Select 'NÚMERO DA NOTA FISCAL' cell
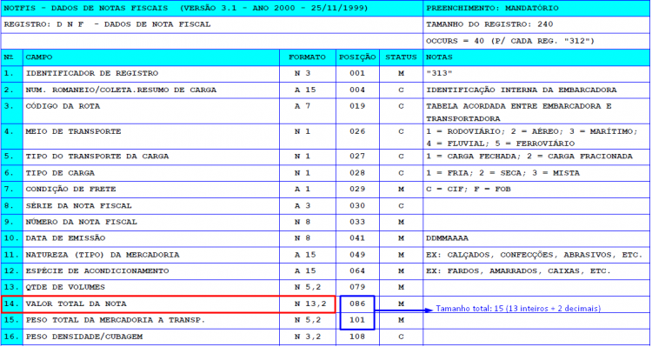This screenshot has height=347, width=652. (151, 222)
